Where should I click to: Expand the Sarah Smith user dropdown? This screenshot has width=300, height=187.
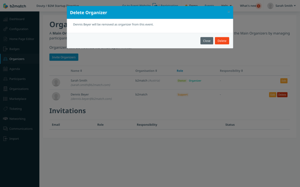point(282,6)
